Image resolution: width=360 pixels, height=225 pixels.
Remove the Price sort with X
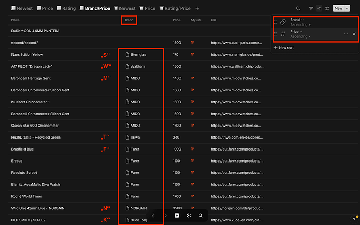(354, 34)
